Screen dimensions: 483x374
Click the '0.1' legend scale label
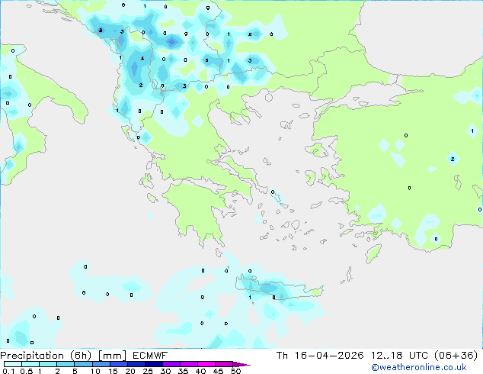9,371
